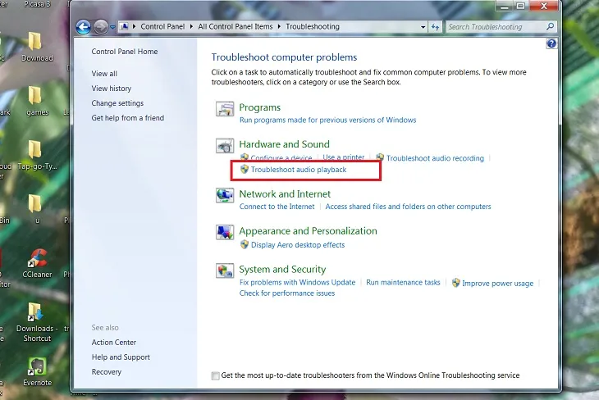Viewport: 599px width, 400px height.
Task: Click the refresh icon beside address bar
Action: tap(434, 27)
